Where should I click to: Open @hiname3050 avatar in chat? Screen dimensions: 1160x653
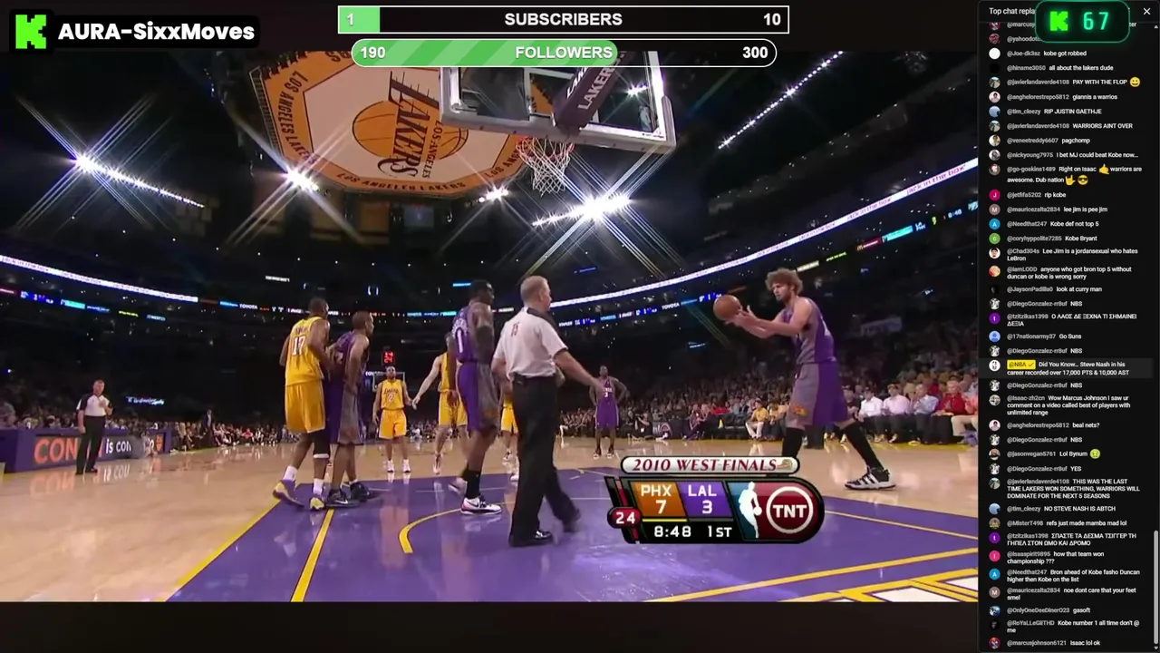pos(994,68)
